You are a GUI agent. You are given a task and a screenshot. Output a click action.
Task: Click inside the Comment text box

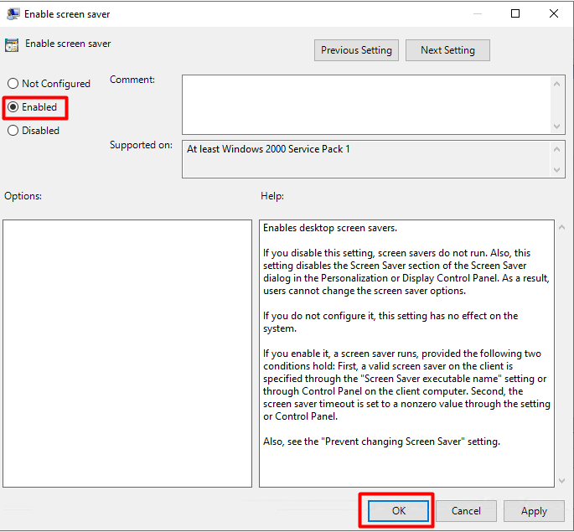[x=366, y=105]
